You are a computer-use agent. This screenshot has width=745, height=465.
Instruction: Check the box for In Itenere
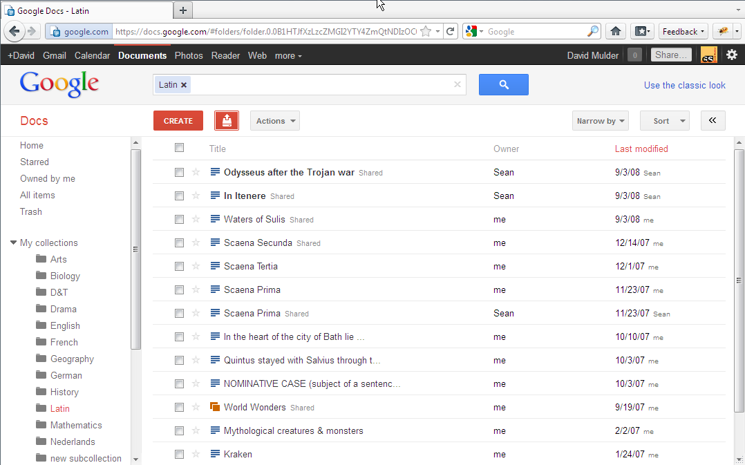tap(179, 196)
